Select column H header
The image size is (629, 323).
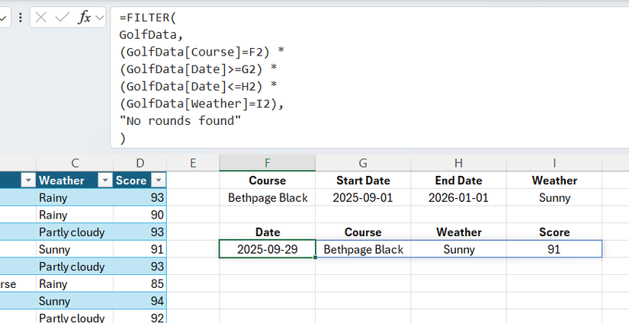point(458,163)
